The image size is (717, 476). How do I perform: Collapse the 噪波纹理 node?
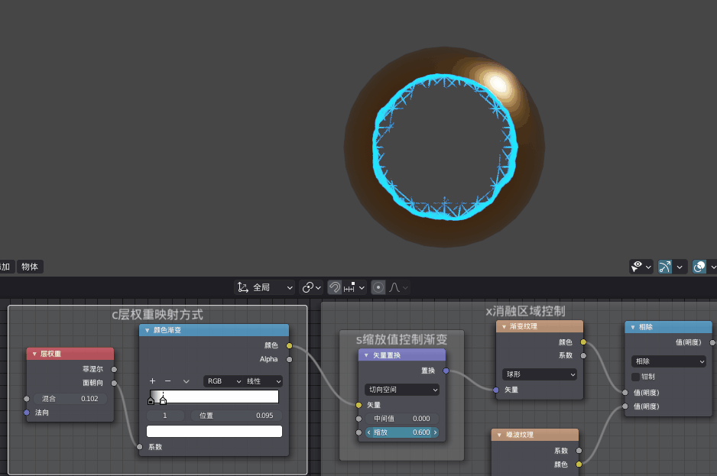click(x=499, y=435)
